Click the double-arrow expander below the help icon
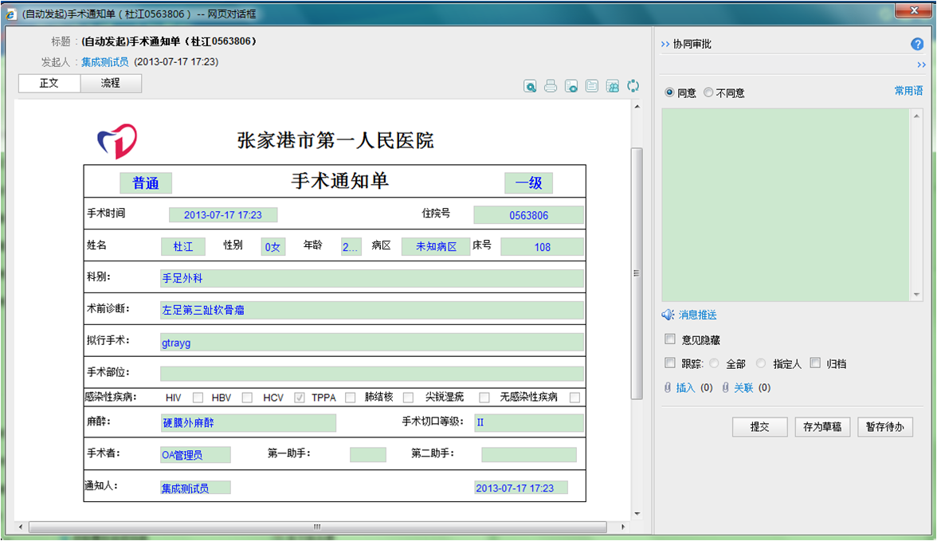Viewport: 937px width, 541px height. point(921,65)
